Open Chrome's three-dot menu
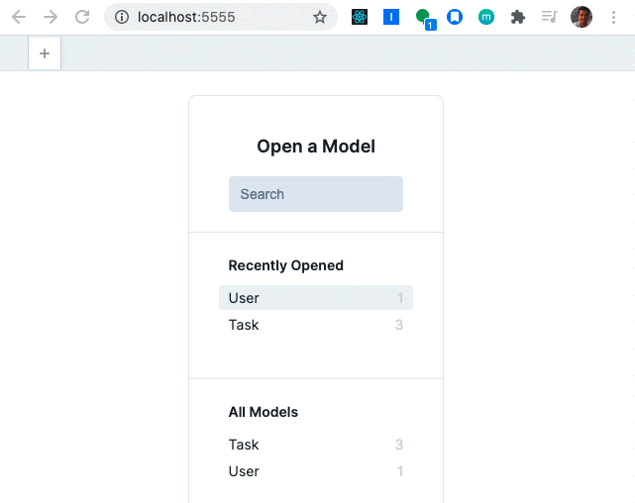The image size is (635, 503). pyautogui.click(x=614, y=17)
